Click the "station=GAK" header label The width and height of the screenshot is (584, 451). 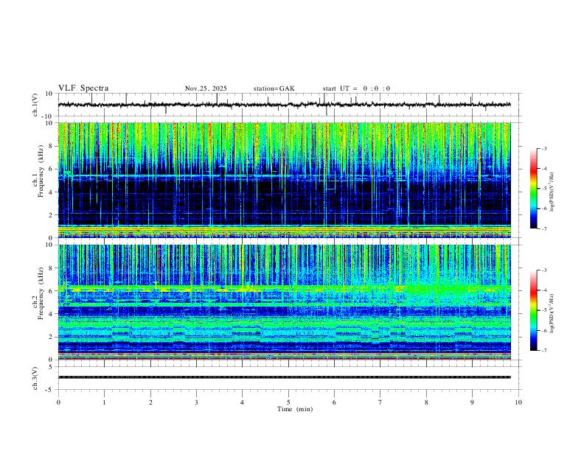(274, 88)
